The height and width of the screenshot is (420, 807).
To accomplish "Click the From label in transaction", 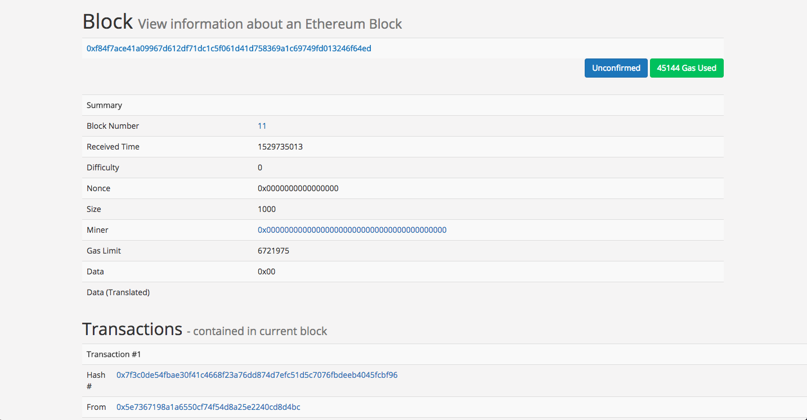I will click(96, 407).
